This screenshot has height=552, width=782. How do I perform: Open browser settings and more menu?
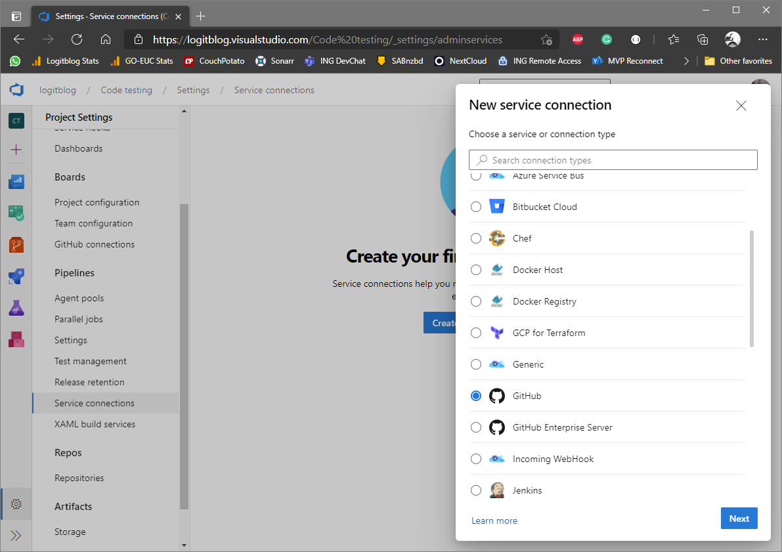[x=763, y=39]
